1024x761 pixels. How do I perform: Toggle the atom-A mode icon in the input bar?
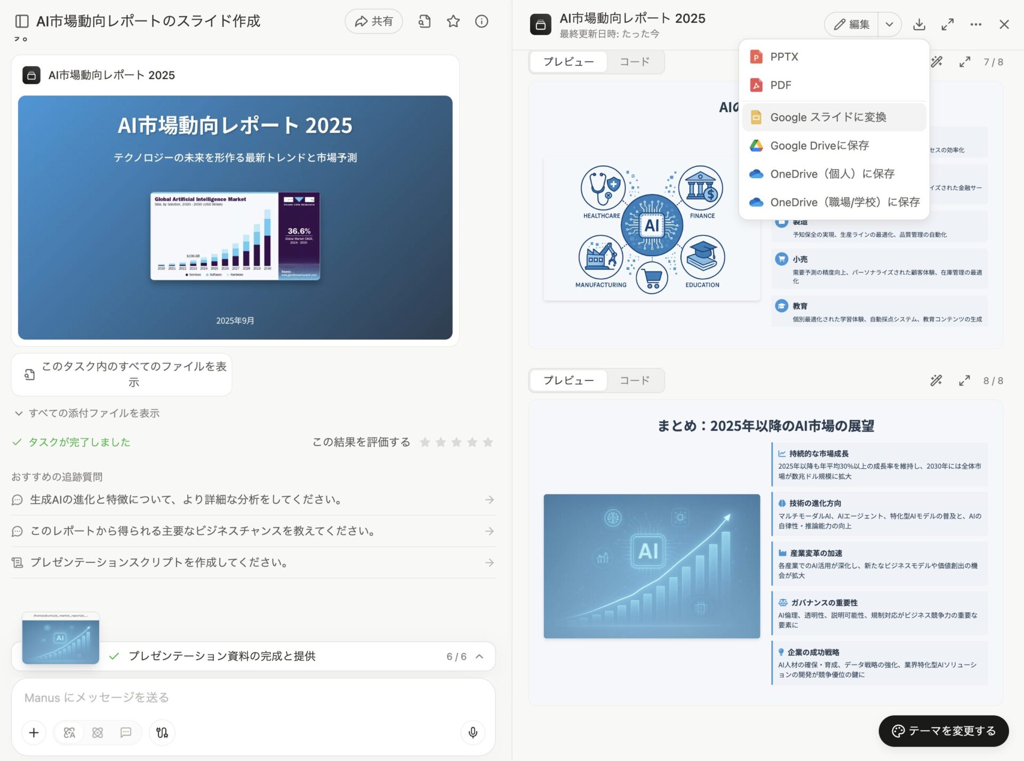point(69,732)
